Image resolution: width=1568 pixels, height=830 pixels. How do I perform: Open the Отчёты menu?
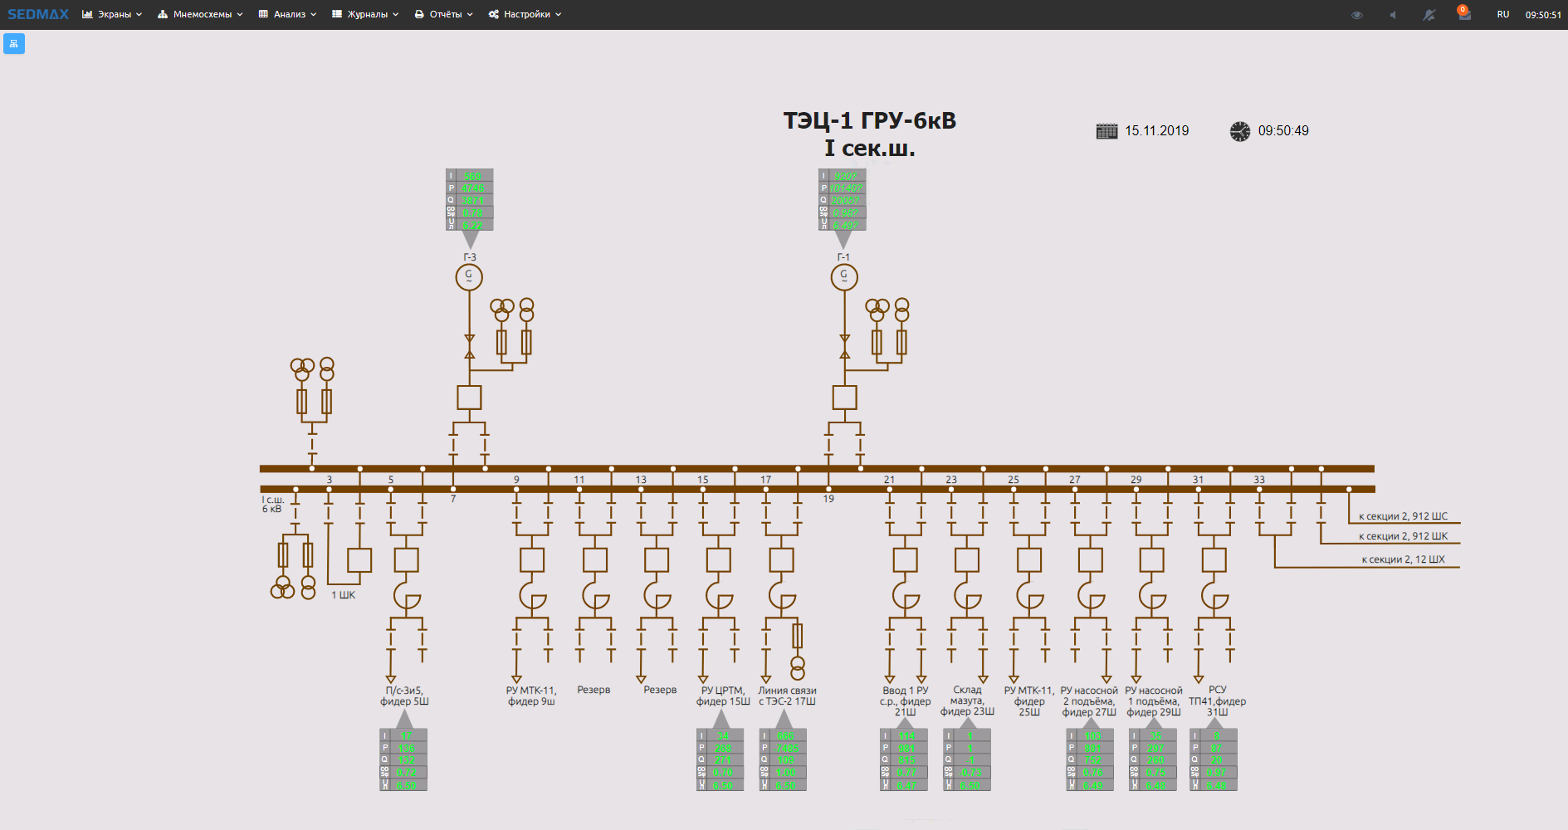[443, 14]
